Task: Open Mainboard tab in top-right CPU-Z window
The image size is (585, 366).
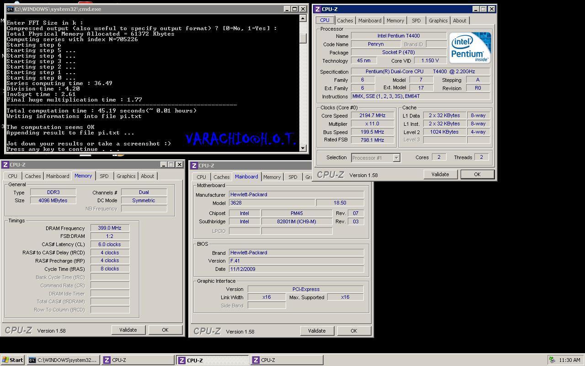Action: (x=370, y=21)
